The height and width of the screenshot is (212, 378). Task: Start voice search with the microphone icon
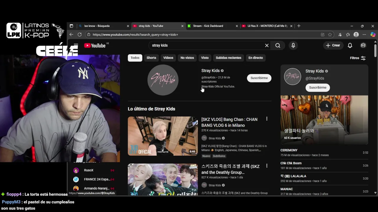(x=293, y=45)
